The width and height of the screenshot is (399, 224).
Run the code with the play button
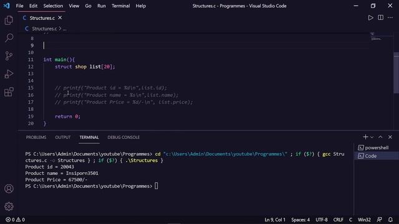370,17
